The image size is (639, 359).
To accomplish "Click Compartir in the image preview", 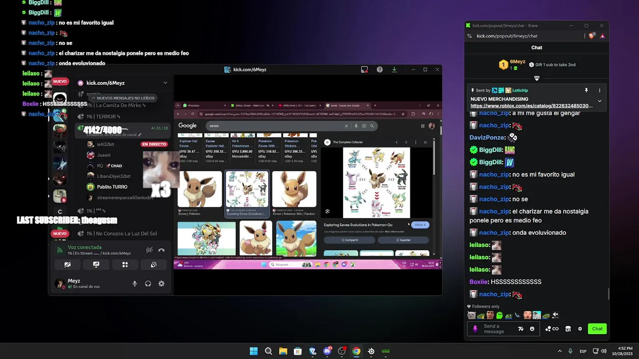I will tap(349, 240).
